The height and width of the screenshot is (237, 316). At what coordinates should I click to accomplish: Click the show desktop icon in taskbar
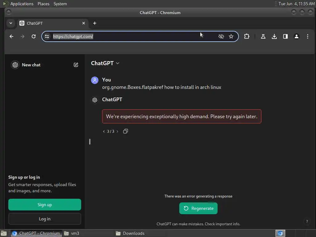tap(4, 233)
